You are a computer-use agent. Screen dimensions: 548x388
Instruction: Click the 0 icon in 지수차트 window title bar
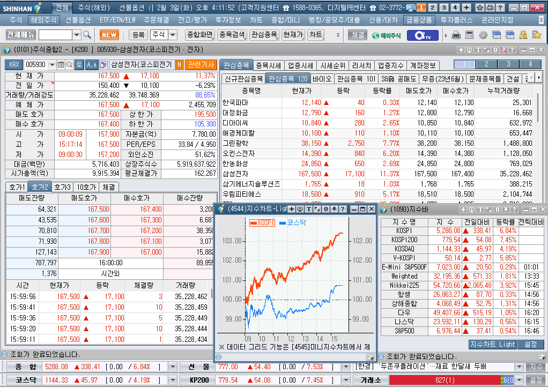point(325,209)
